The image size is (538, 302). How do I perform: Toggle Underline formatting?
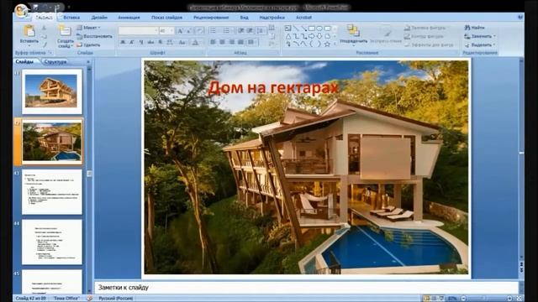141,42
